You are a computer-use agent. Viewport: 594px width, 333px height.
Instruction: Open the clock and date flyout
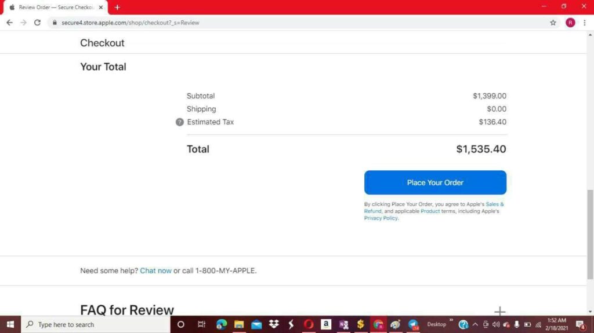pyautogui.click(x=556, y=324)
